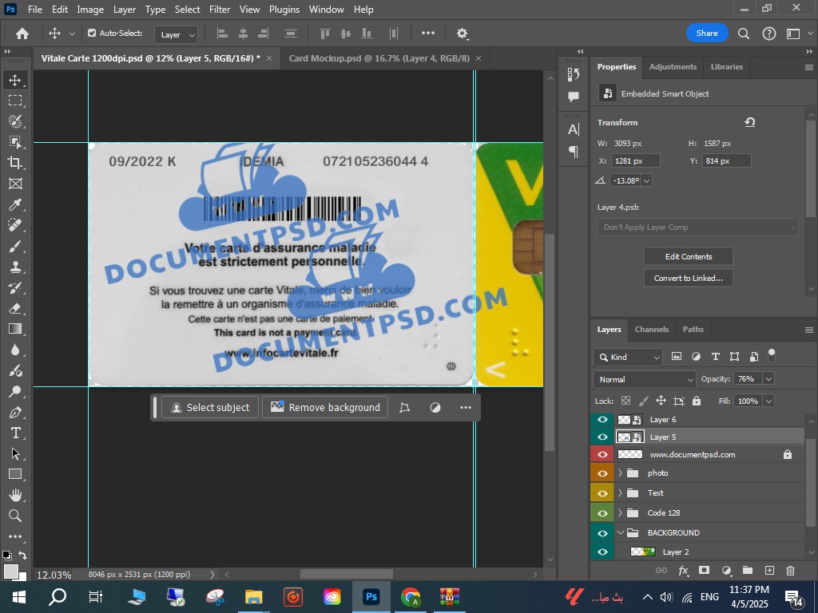Hide Layer 5 using its eye icon

tap(602, 437)
